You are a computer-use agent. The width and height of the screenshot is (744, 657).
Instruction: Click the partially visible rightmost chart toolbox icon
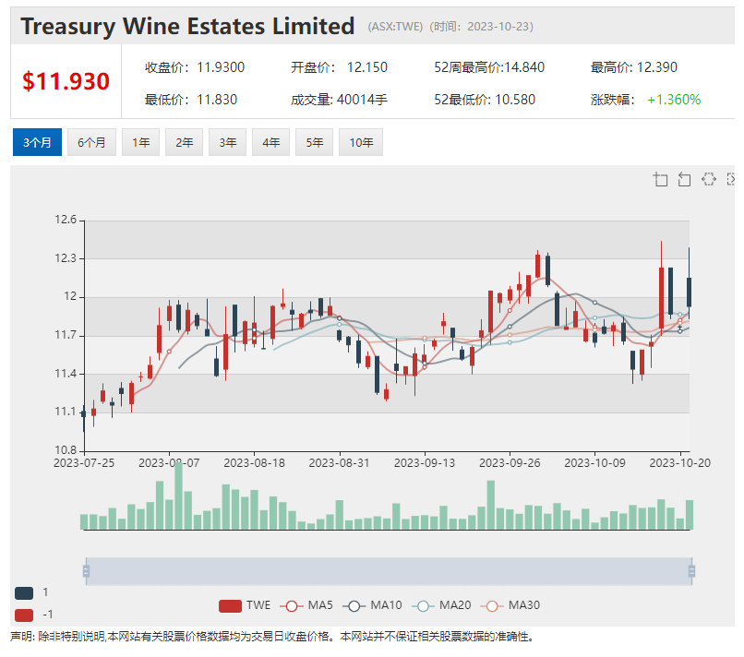click(731, 179)
